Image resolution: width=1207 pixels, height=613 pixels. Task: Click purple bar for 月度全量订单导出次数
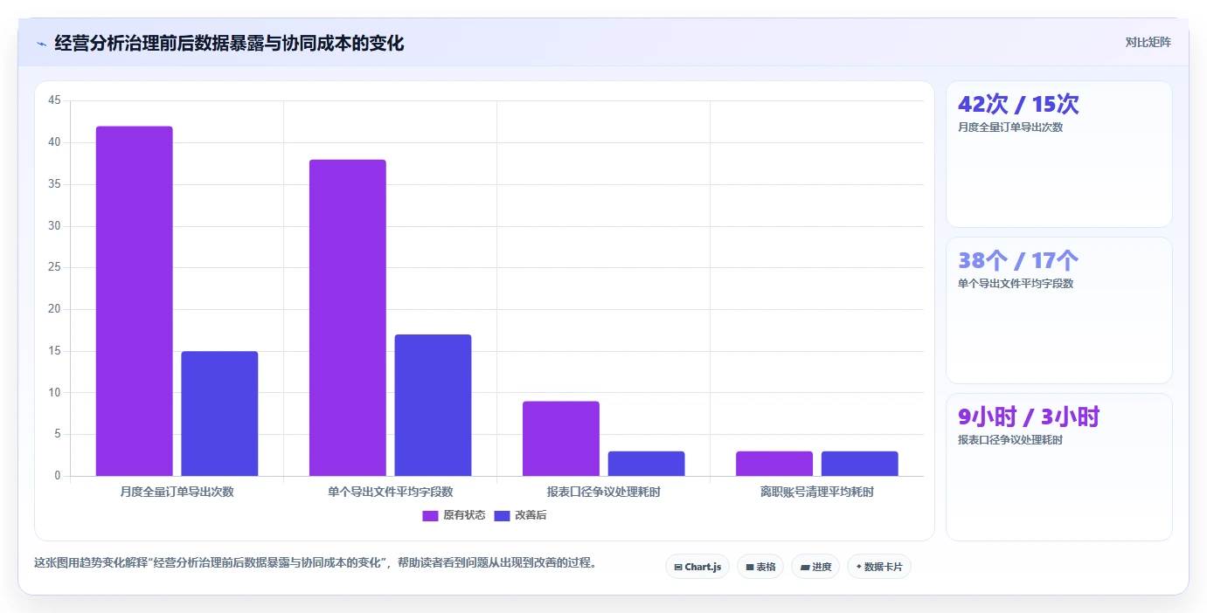point(135,301)
